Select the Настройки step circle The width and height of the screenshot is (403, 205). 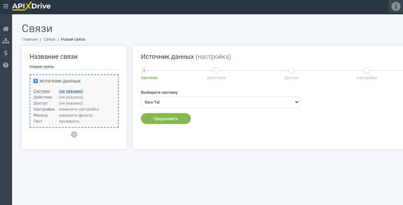coord(367,71)
